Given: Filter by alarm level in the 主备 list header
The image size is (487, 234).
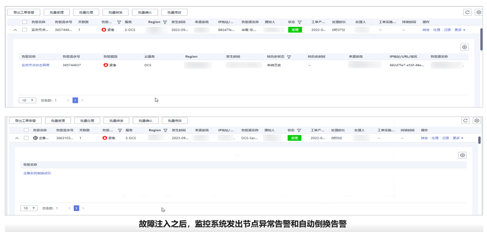Looking at the screenshot, I should point(120,130).
